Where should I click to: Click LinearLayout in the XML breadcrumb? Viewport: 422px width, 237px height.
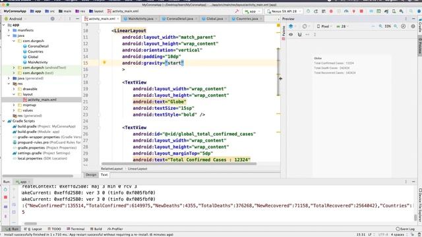pos(137,169)
